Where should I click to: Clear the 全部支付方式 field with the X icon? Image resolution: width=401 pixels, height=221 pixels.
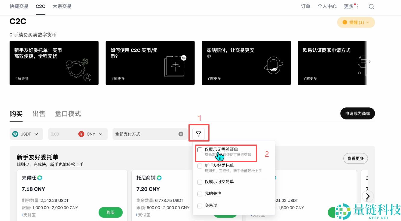[x=181, y=134]
